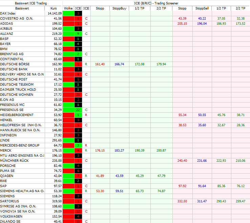Select the DEUTSCHE BANK row name

(14, 69)
